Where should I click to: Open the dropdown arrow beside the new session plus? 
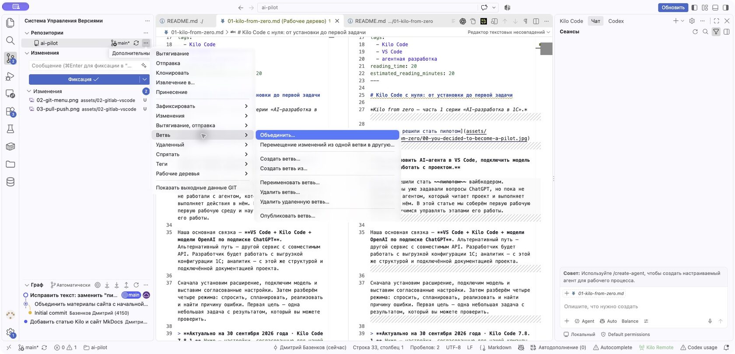coord(682,21)
